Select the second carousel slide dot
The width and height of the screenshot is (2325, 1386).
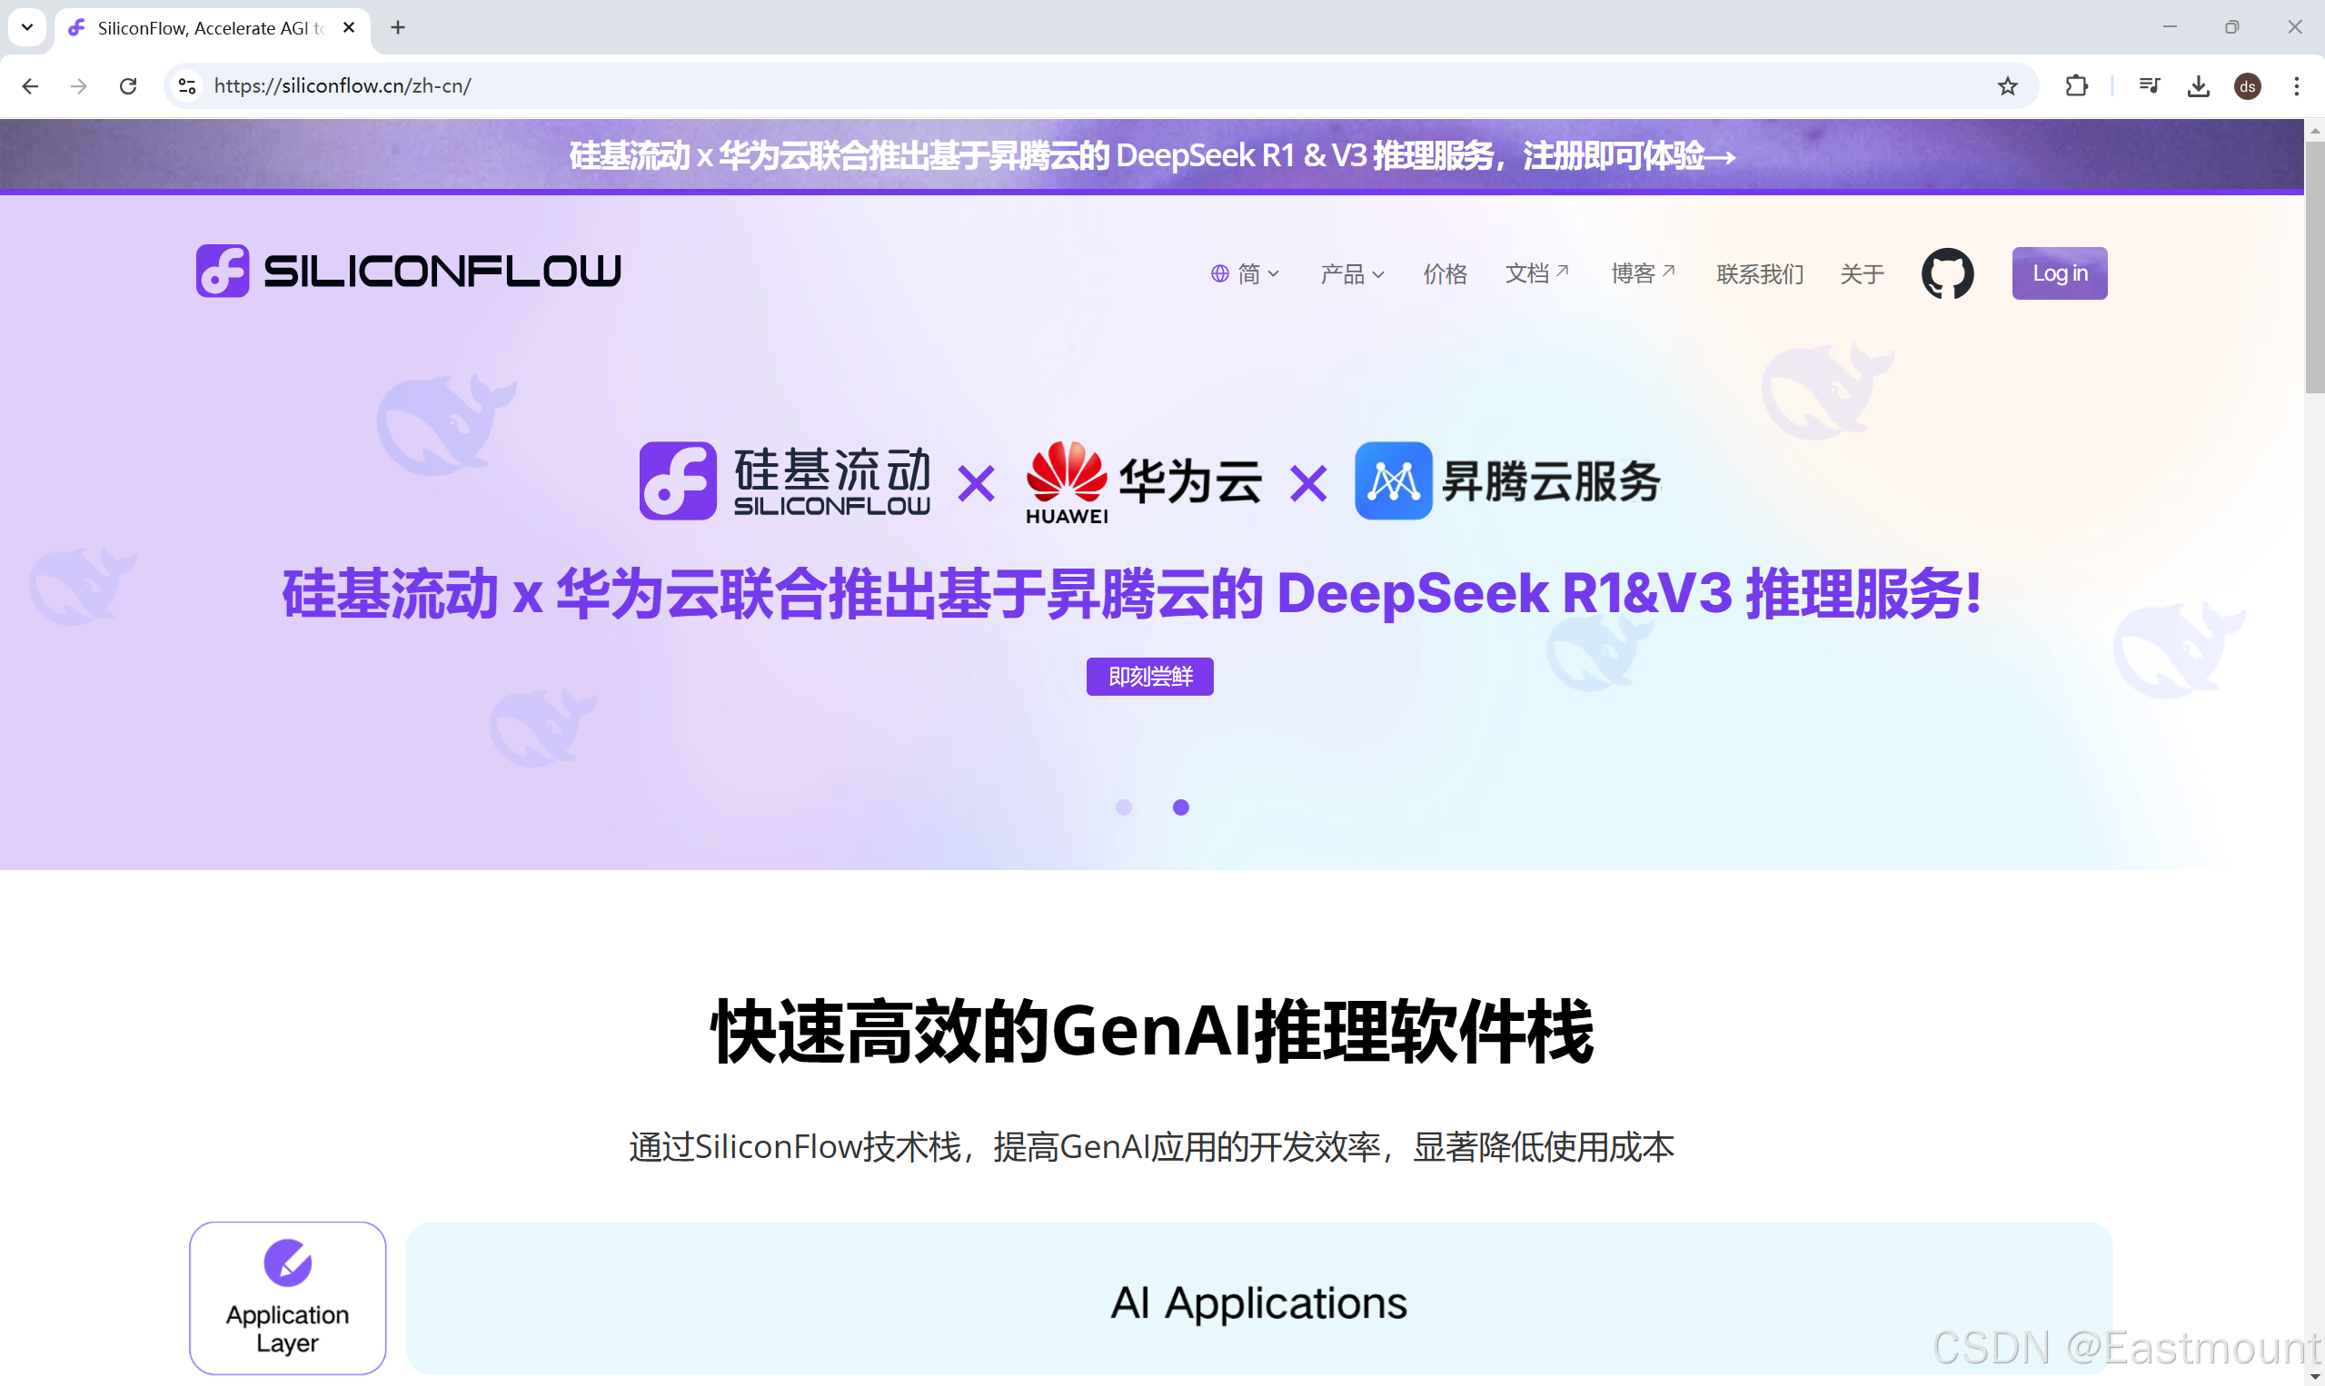[x=1181, y=807]
